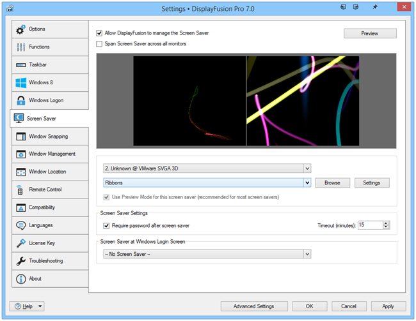Image resolution: width=416 pixels, height=321 pixels.
Task: Toggle Use Preview Mode checkbox
Action: (x=106, y=197)
